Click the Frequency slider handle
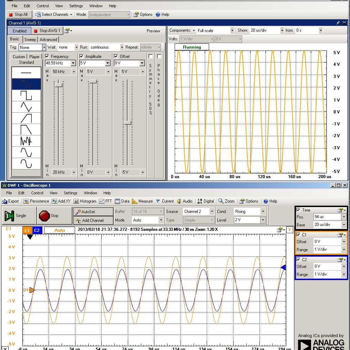The image size is (350, 350). pyautogui.click(x=59, y=85)
